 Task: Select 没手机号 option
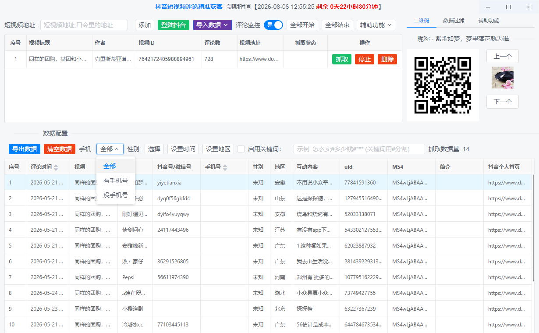tap(116, 195)
